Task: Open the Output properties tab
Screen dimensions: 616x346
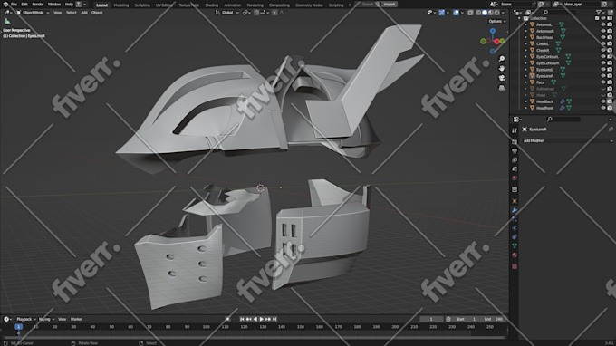Action: [x=515, y=151]
